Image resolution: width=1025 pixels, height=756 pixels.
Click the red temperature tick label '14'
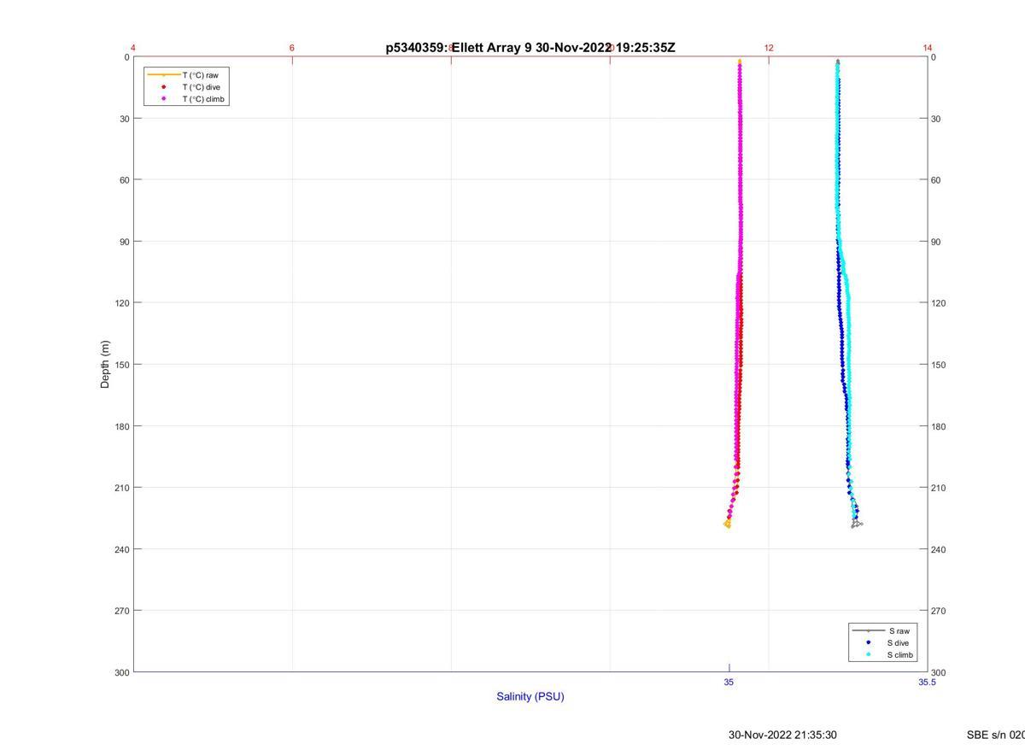coord(928,48)
